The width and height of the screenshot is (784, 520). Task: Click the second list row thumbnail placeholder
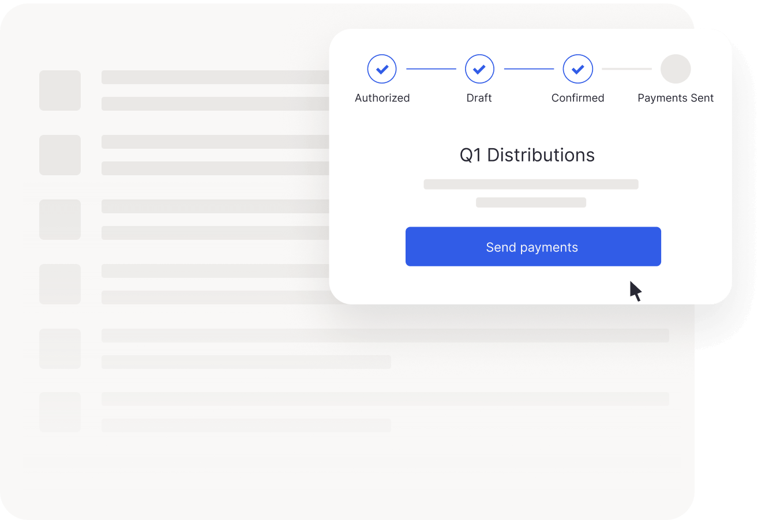tap(60, 155)
